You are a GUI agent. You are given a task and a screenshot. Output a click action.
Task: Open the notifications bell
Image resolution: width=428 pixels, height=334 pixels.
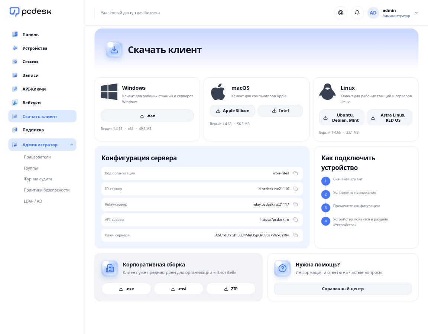point(357,13)
